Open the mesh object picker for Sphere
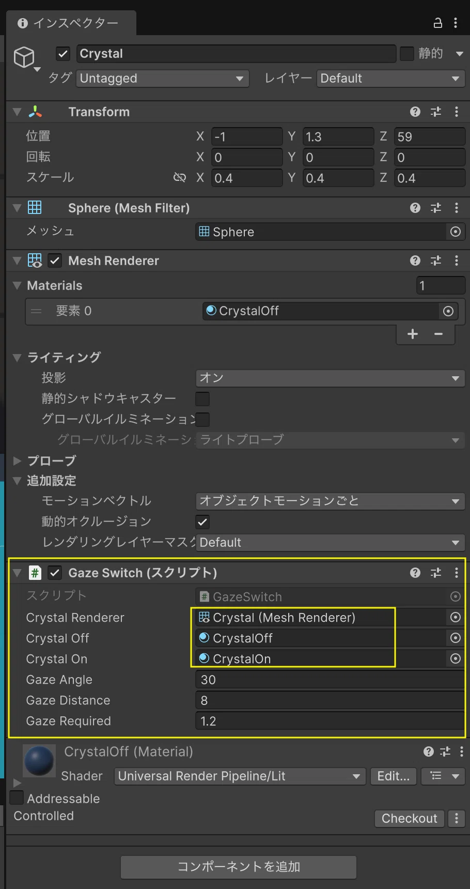This screenshot has width=470, height=889. [455, 232]
